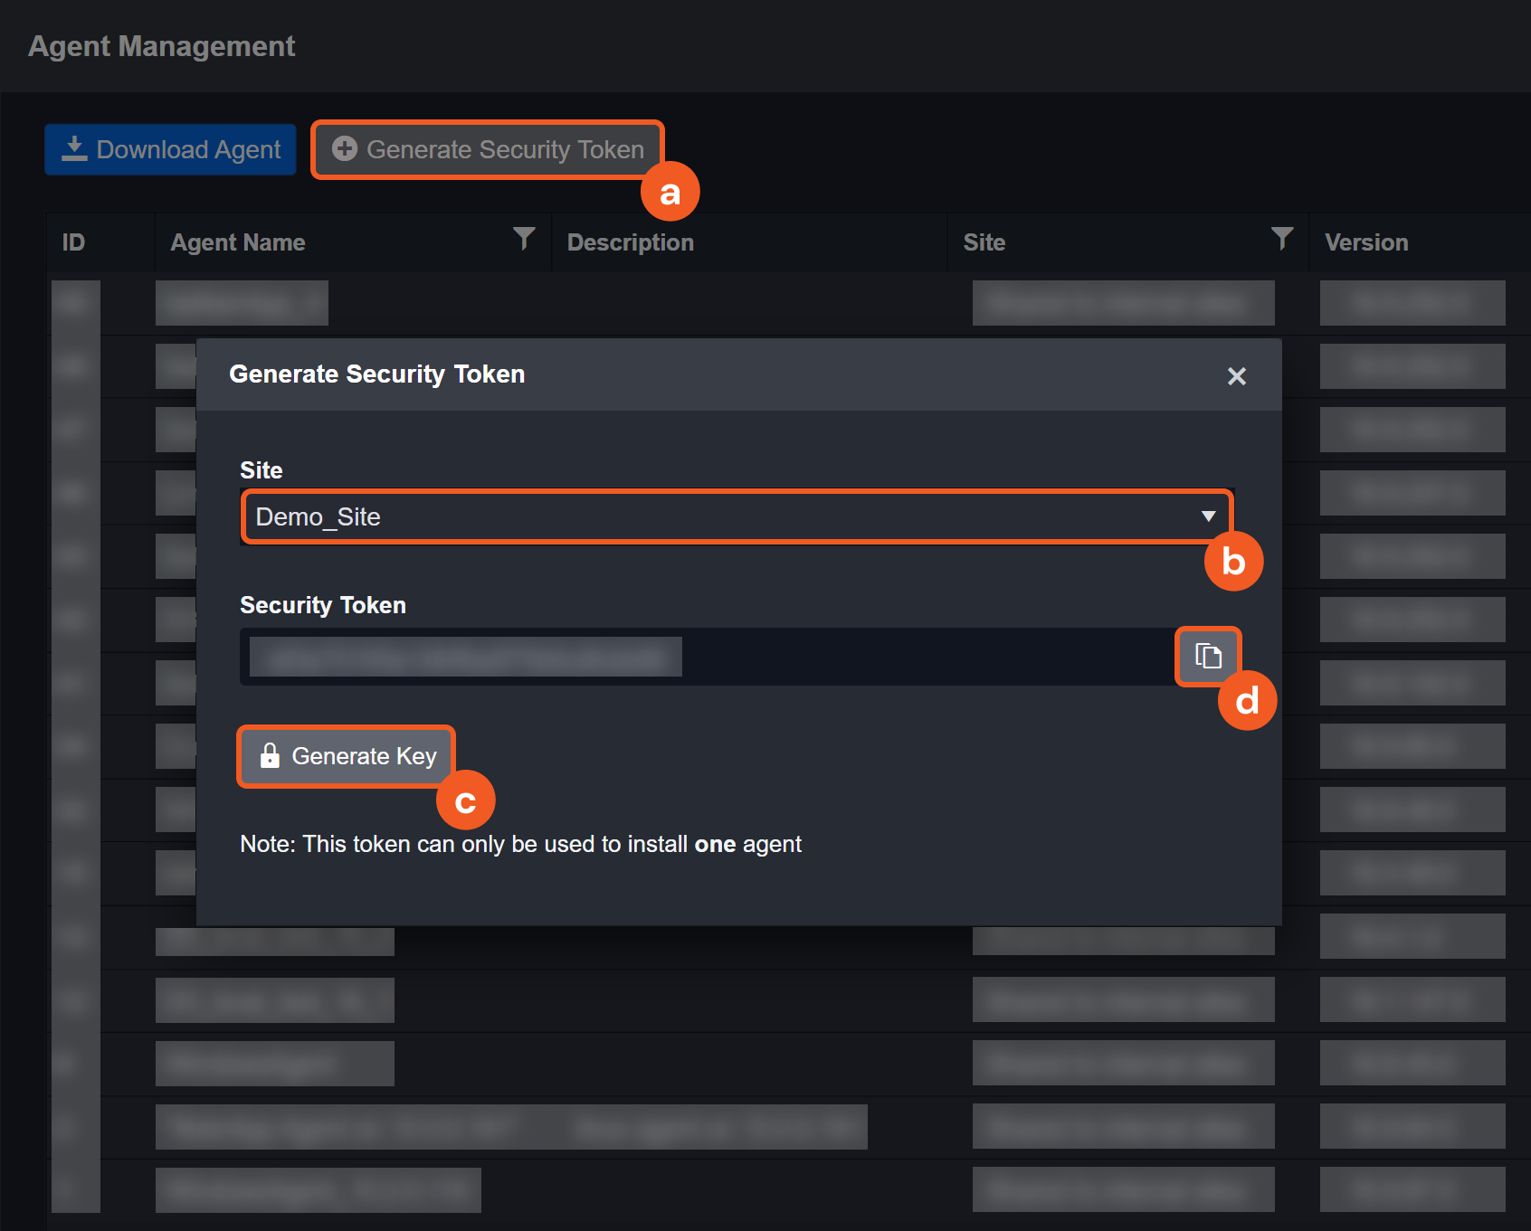Open the Agent Name column filter

pos(524,239)
